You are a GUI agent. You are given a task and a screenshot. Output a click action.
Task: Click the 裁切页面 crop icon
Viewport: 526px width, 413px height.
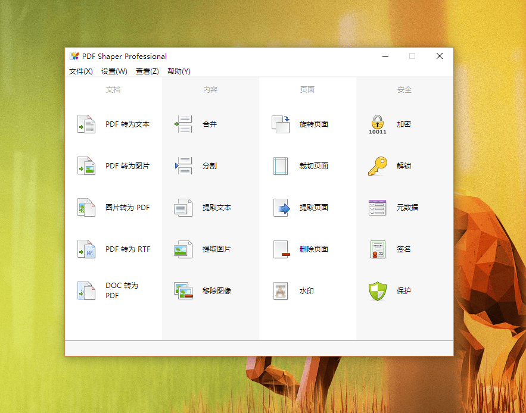tap(281, 165)
